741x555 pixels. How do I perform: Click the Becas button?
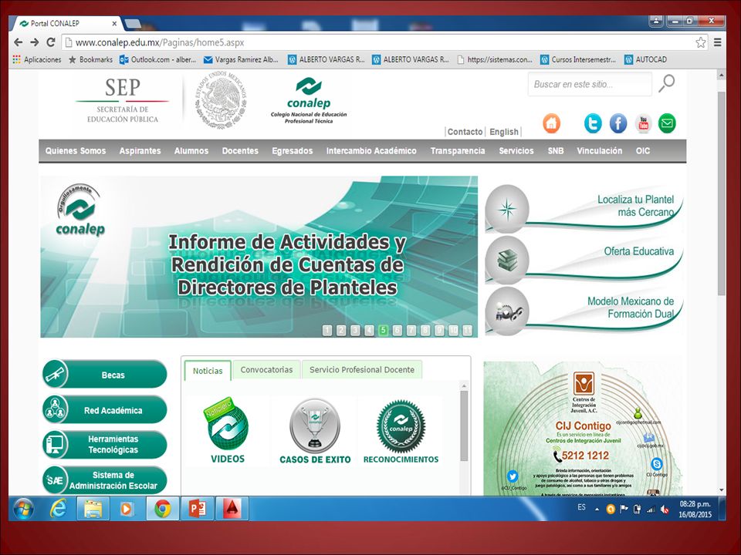tap(104, 375)
